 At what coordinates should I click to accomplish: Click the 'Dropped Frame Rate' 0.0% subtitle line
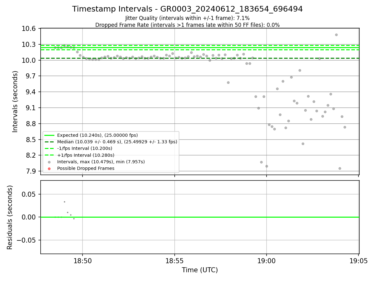click(187, 25)
